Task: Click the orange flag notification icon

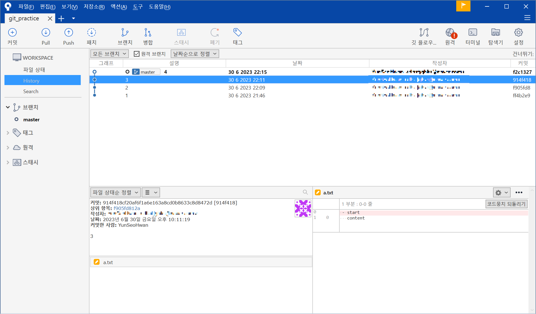Action: coord(463,6)
